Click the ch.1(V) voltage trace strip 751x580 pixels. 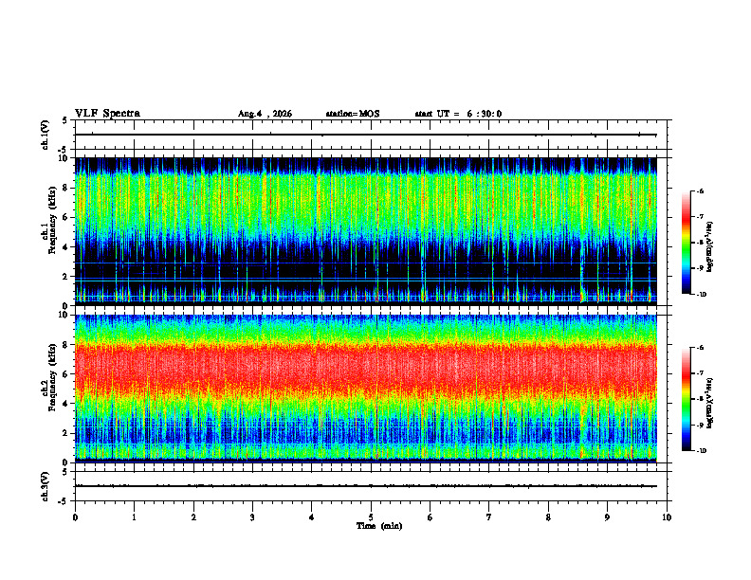365,135
